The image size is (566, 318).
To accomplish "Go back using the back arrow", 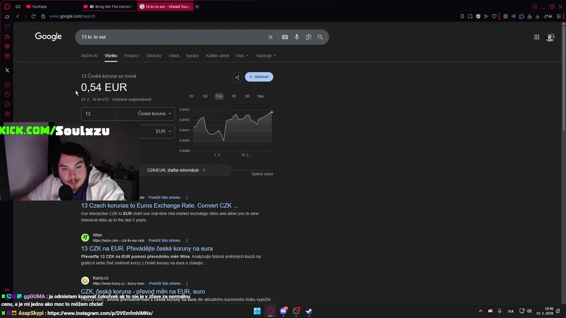I will pyautogui.click(x=18, y=16).
